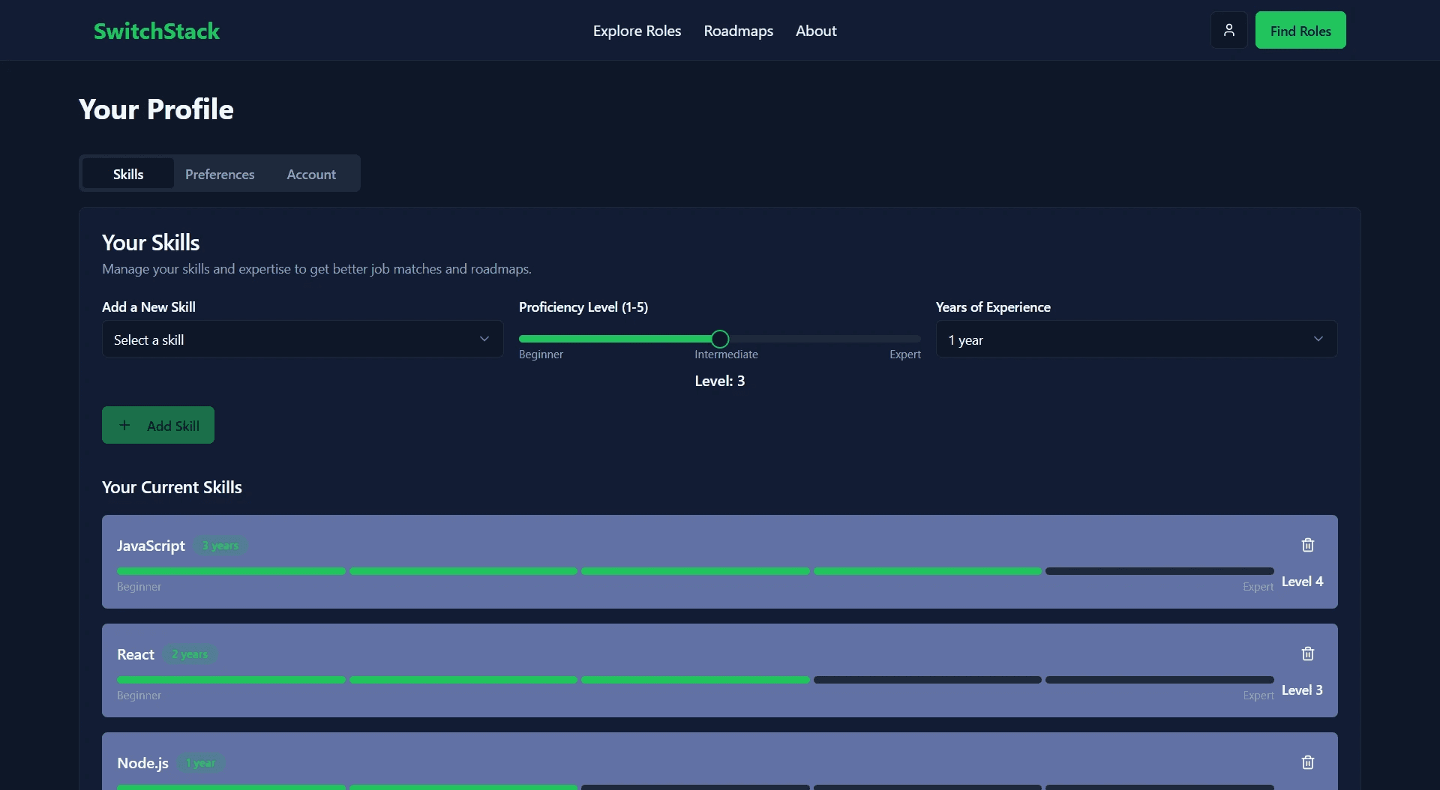
Task: Open the Roadmaps menu item
Action: pos(738,31)
